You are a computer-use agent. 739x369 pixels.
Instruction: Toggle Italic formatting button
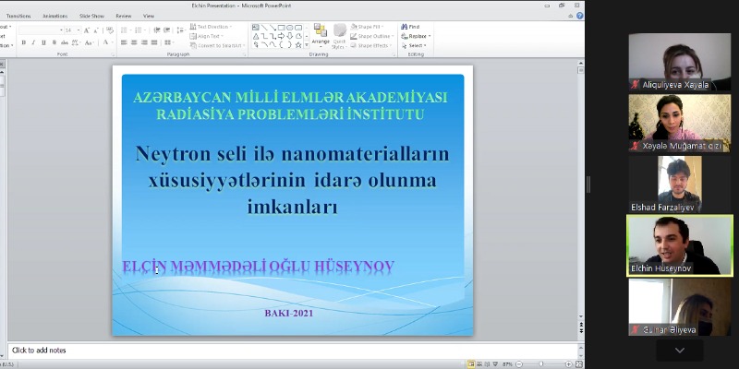click(x=32, y=43)
